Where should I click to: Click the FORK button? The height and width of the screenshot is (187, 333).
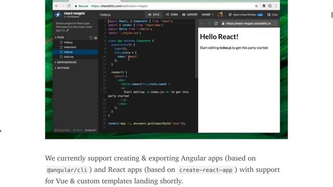click(172, 15)
